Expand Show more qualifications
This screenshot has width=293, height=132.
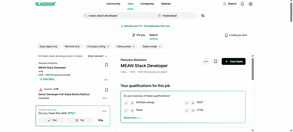click(x=132, y=118)
